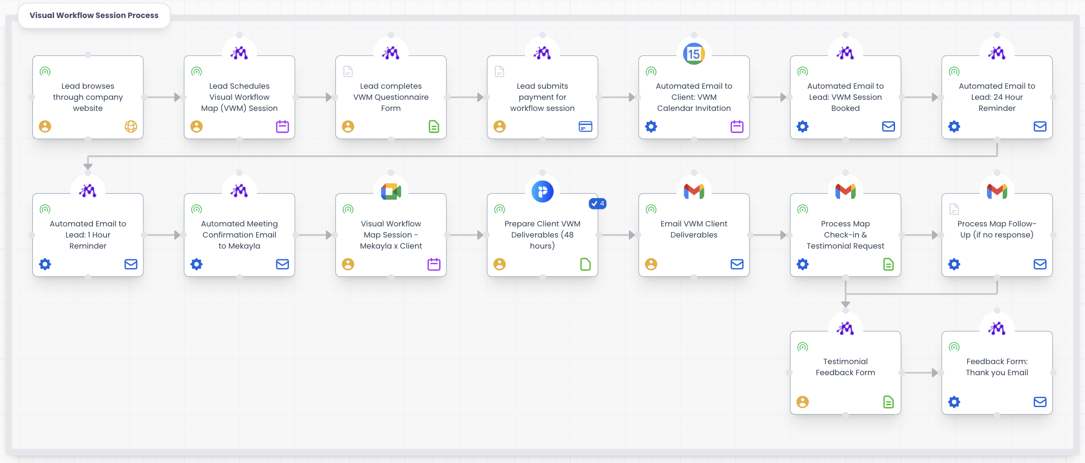Select the Process Map Follow-Up node card
Screen dimensions: 1085x463
[997, 234]
